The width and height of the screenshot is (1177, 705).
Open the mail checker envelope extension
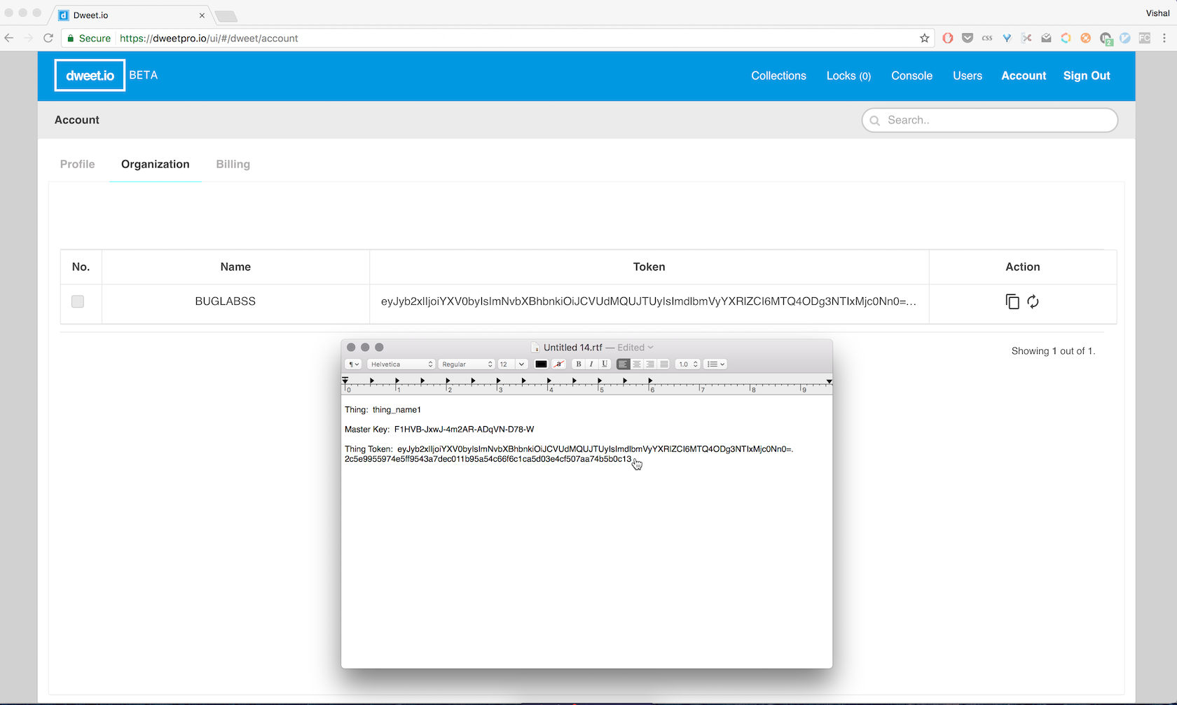pyautogui.click(x=1046, y=39)
